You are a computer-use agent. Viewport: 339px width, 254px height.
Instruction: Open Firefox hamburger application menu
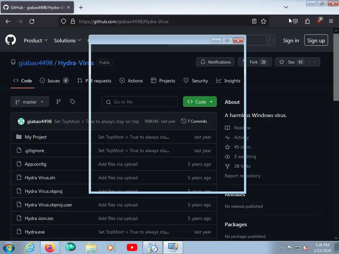tap(331, 21)
